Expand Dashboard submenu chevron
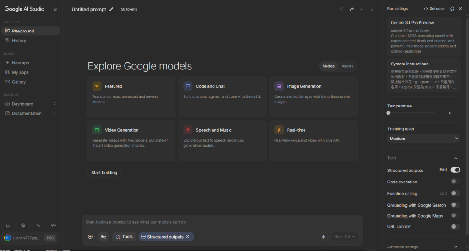469x251 pixels. click(55, 104)
